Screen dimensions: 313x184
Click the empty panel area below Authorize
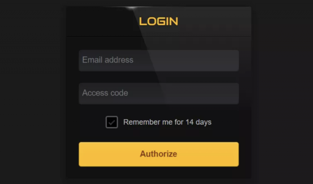[x=159, y=172]
